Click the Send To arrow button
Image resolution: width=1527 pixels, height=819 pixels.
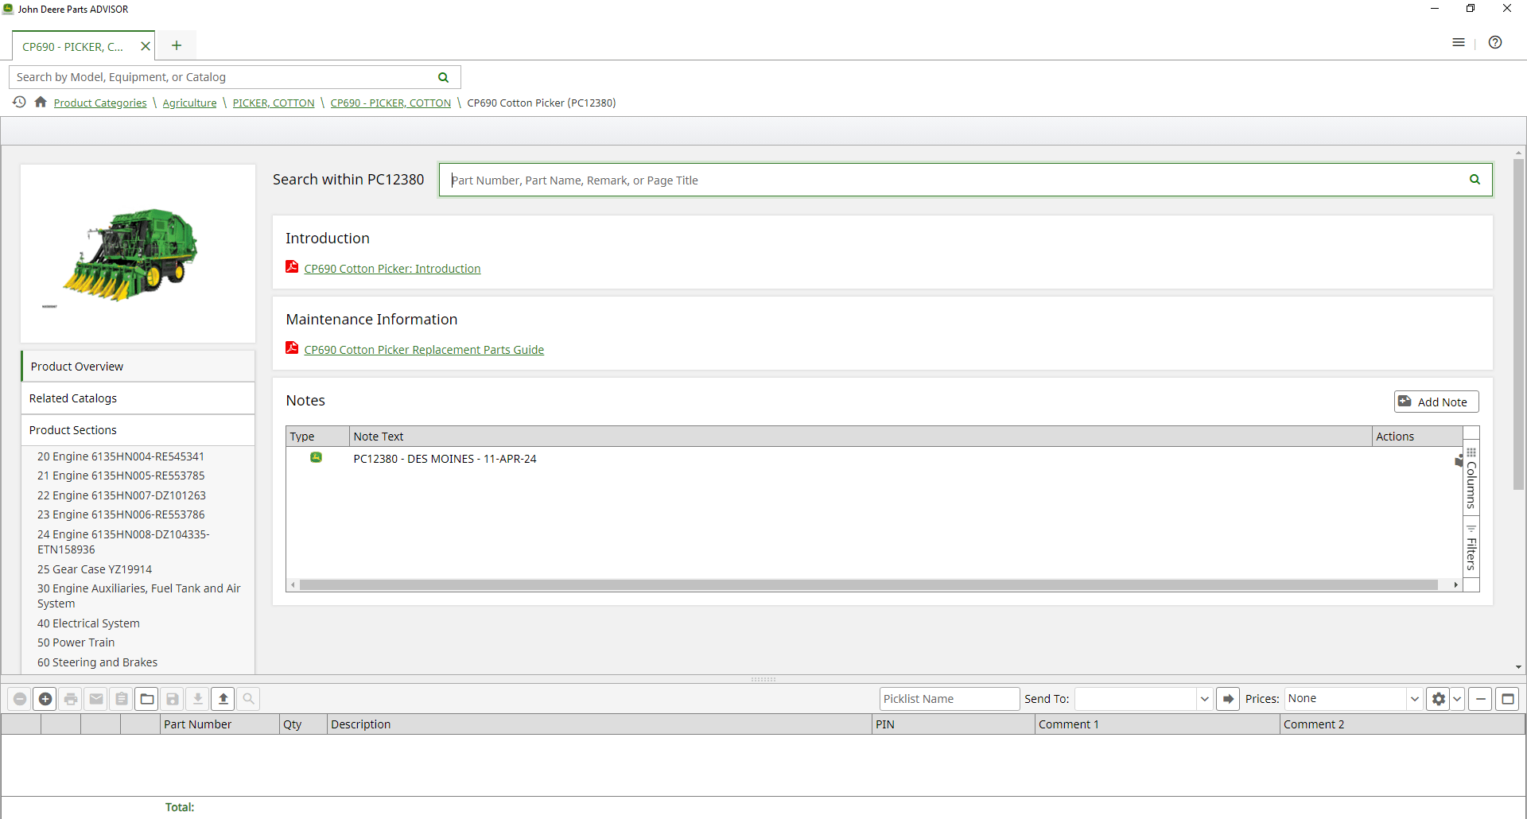1228,699
